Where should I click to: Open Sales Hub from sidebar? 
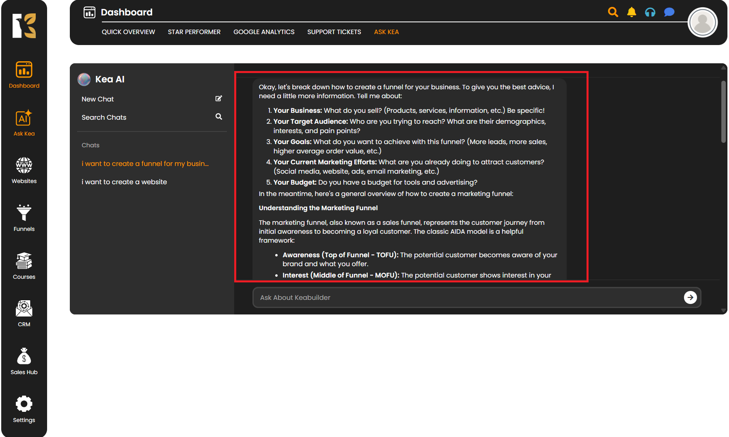(24, 361)
